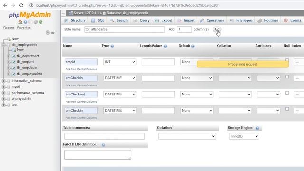The width and height of the screenshot is (304, 171).
Task: Open the Routines tab
Action: (x=268, y=20)
